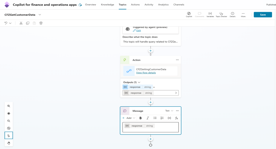This screenshot has height=149, width=276.
Task: Click the message text input box
Action: (x=151, y=127)
